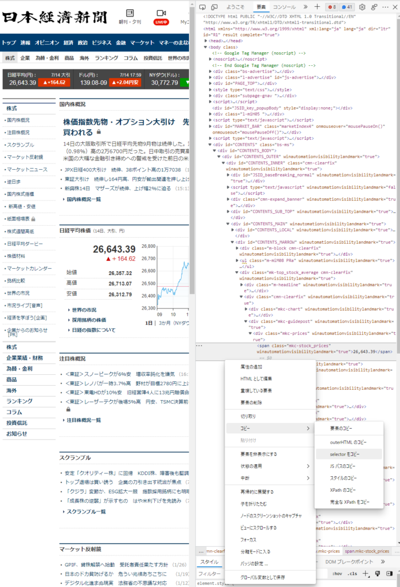Viewport: 400px width, 587px height.
Task: Open the 国内株概況一覧 link
Action: coord(84,199)
